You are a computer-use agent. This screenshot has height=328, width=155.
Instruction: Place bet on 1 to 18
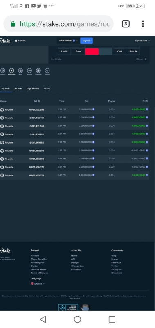[64, 52]
